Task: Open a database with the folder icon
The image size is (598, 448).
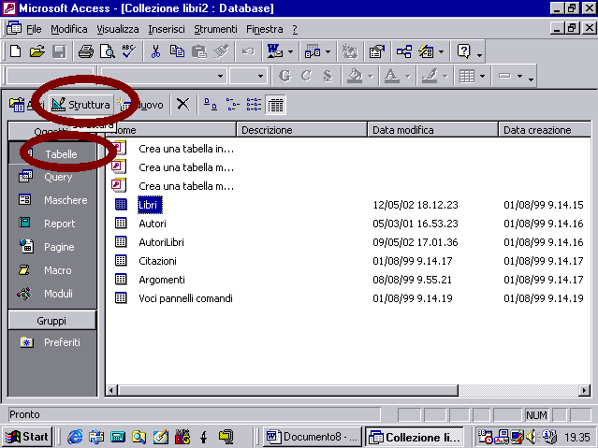Action: [37, 51]
